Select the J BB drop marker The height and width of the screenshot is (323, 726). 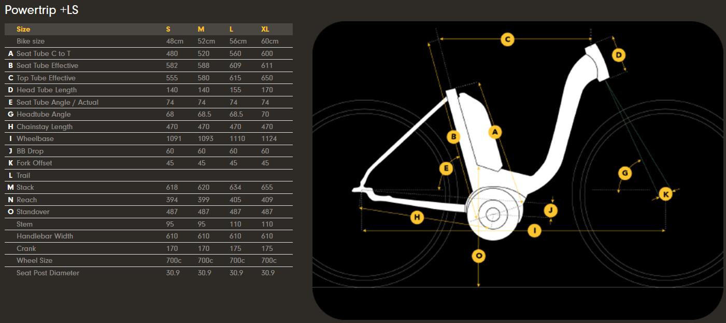pos(551,210)
